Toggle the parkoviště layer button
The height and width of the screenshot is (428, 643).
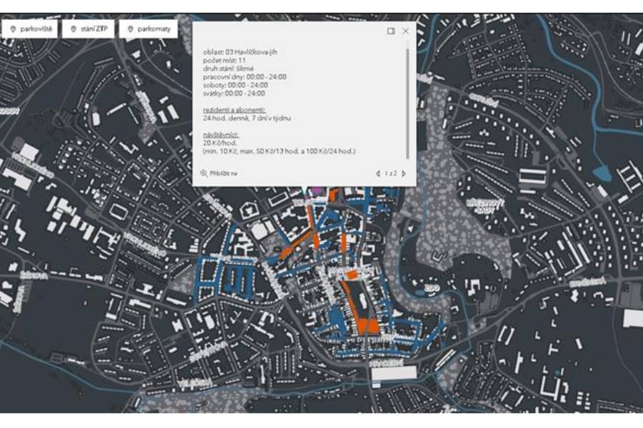[30, 29]
